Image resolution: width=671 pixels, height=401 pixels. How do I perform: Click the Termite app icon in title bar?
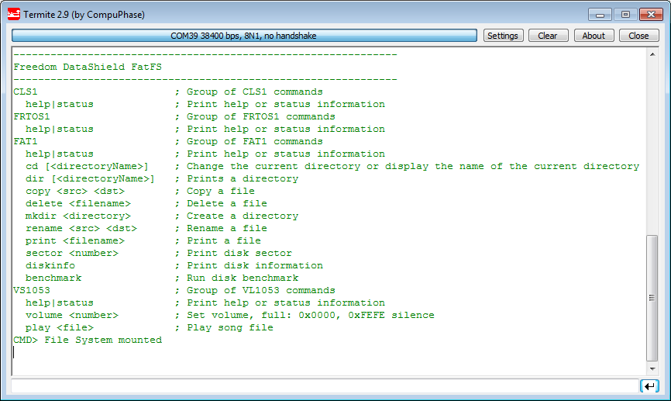coord(14,14)
